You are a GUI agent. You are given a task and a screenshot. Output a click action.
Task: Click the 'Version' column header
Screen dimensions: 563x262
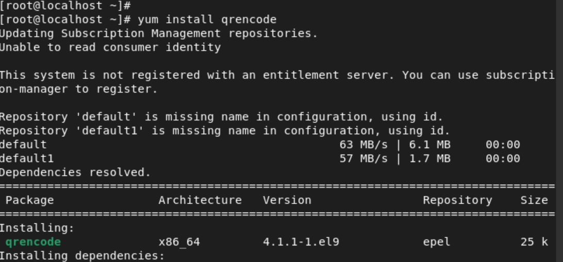pos(287,200)
